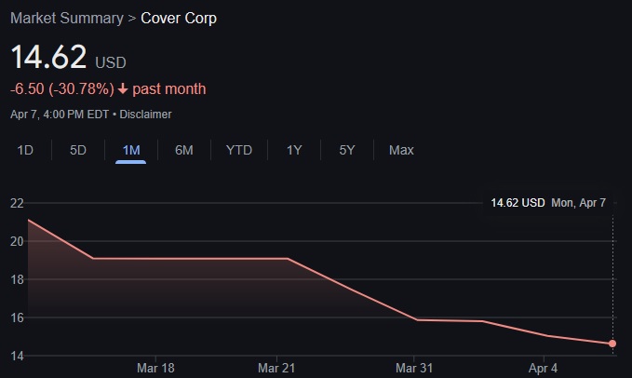Switch to the 6M range tab

click(183, 150)
